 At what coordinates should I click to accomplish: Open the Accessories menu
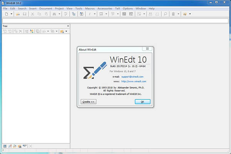pos(105,8)
